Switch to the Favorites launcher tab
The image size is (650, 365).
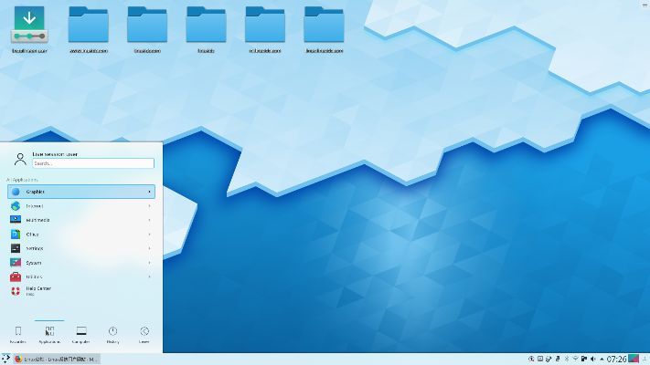pos(17,334)
